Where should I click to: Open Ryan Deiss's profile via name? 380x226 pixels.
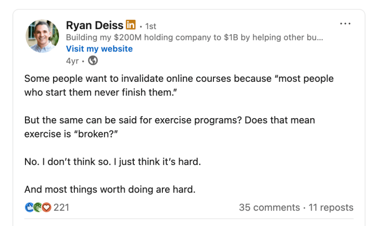coord(95,25)
